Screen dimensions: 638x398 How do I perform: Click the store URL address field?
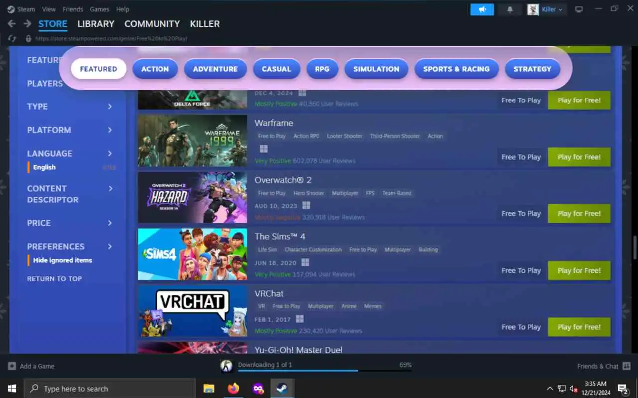[111, 38]
